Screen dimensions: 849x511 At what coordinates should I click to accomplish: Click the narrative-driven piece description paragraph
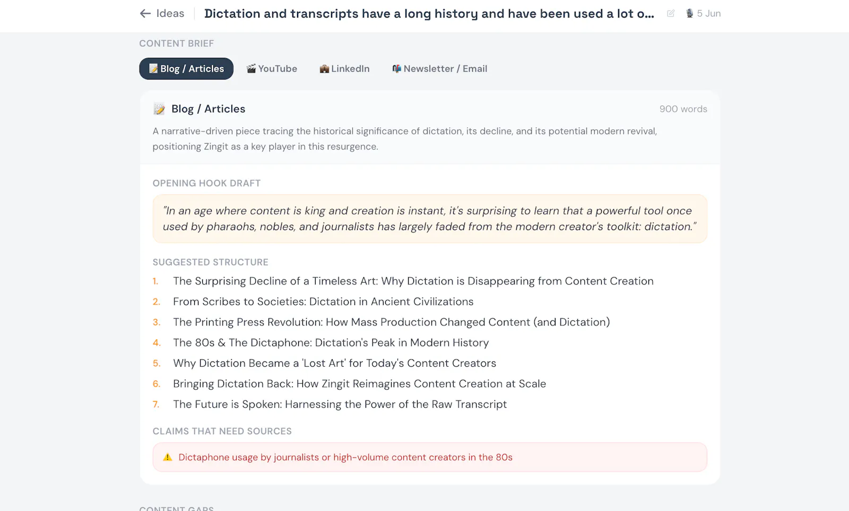coord(405,139)
